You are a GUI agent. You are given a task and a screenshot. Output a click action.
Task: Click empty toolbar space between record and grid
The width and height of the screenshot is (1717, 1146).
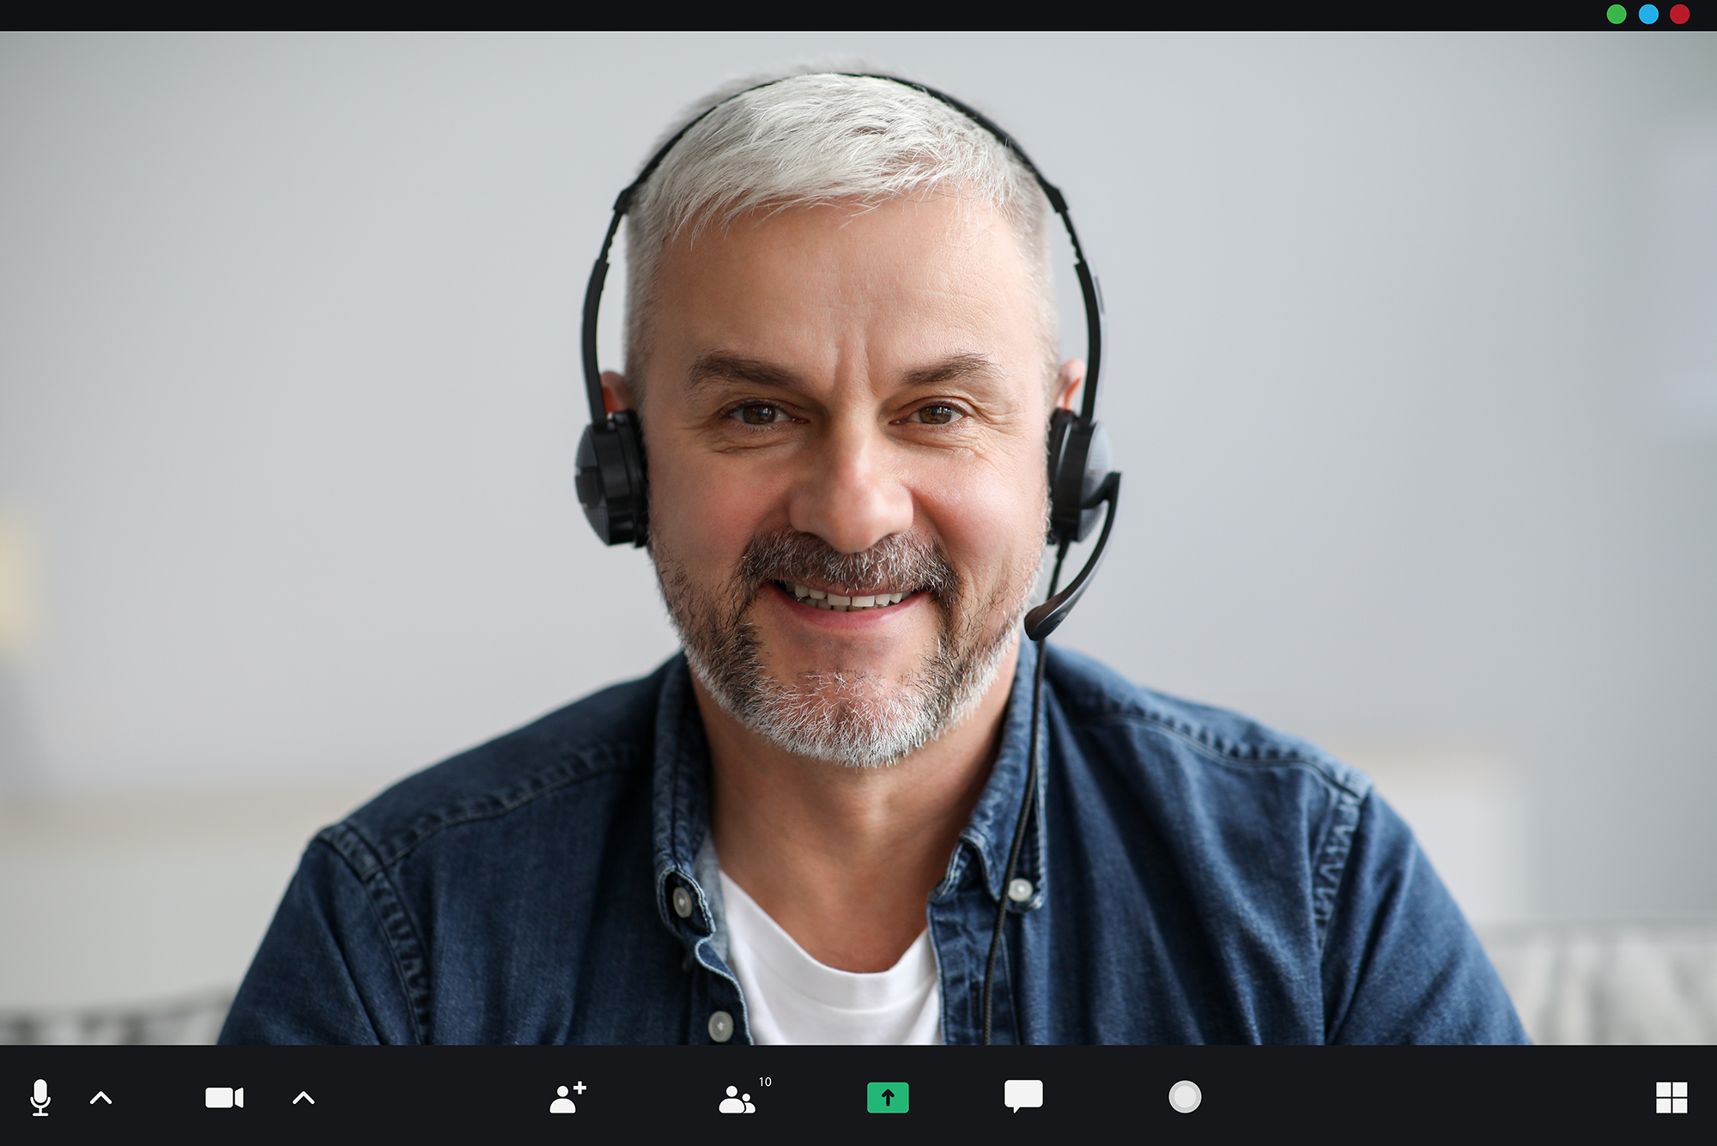click(1425, 1097)
